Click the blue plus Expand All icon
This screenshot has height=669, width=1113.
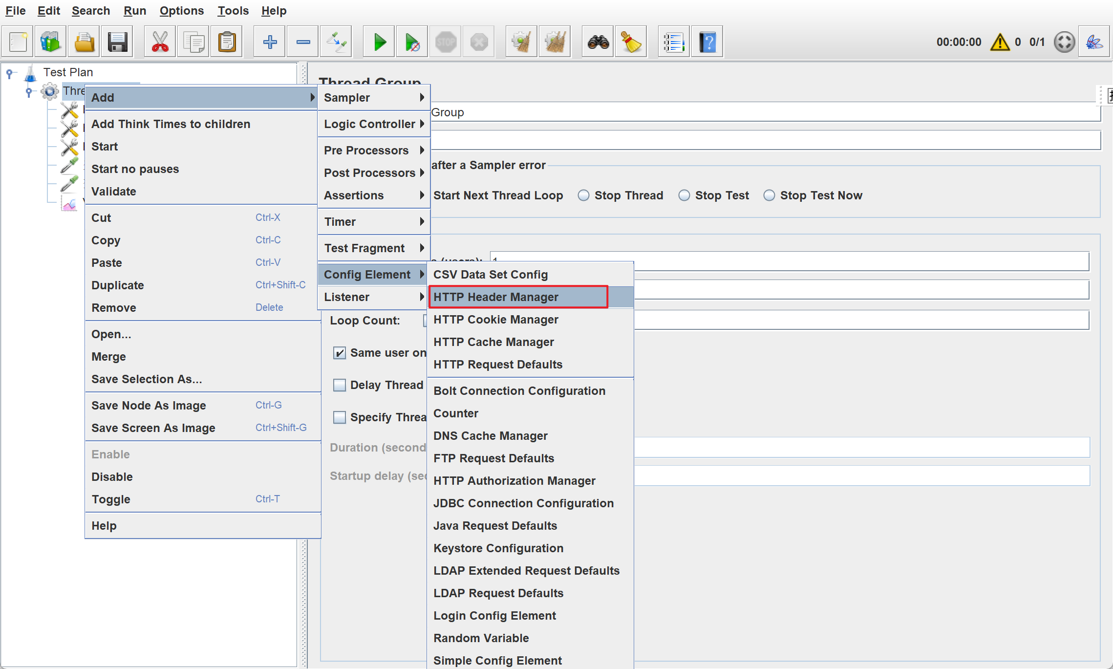[270, 42]
